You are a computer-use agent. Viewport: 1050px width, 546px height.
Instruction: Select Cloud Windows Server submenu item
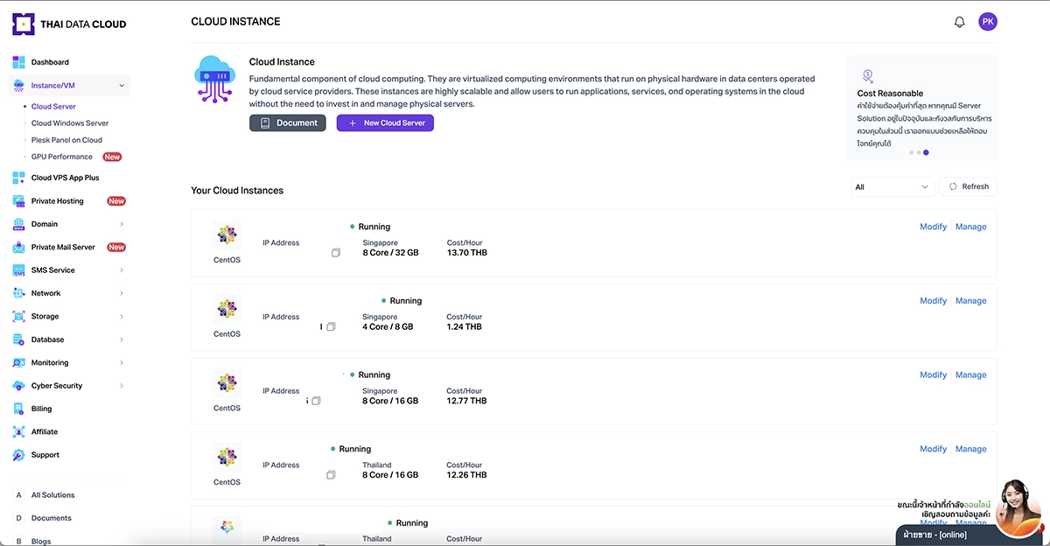click(x=70, y=123)
